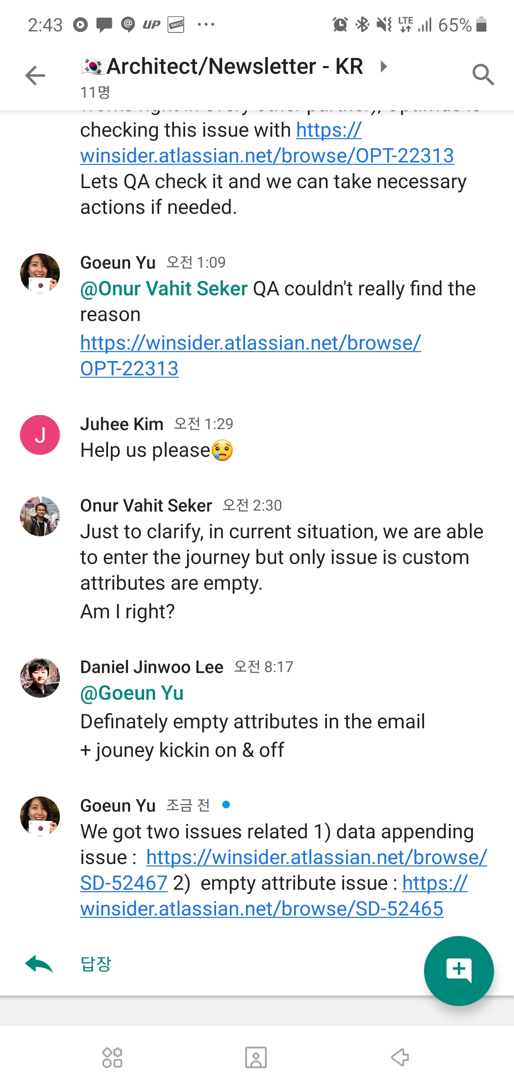
Task: View Daniel Jinwoo Lee's profile photo
Action: click(x=40, y=678)
